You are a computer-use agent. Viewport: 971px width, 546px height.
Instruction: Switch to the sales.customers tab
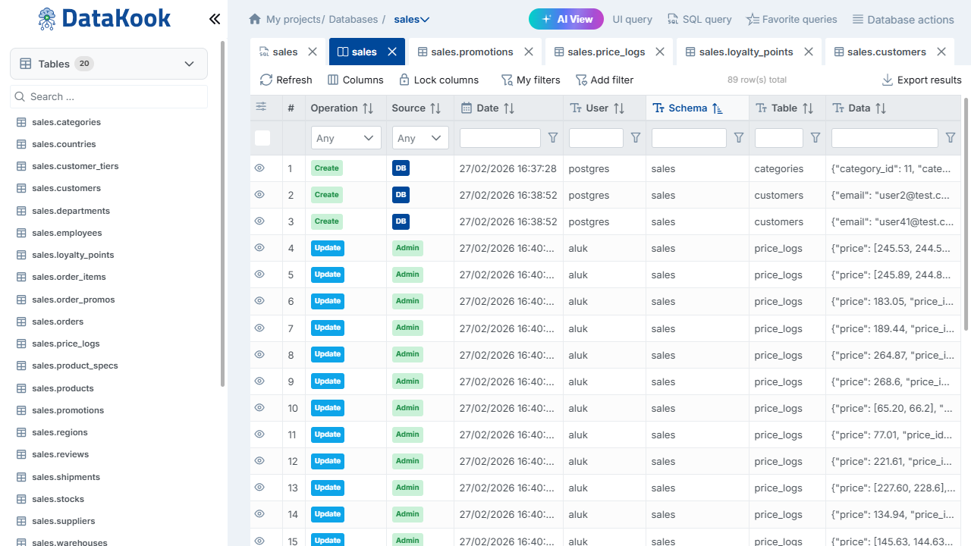pyautogui.click(x=880, y=52)
